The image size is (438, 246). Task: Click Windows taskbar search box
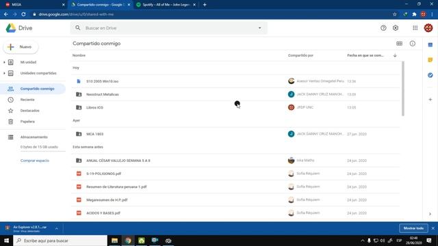(60, 241)
